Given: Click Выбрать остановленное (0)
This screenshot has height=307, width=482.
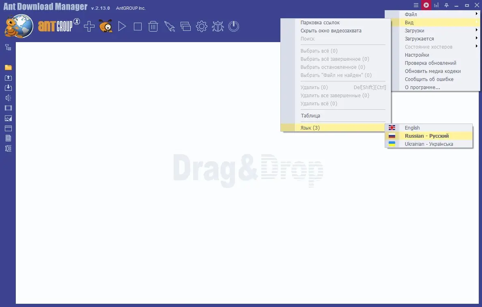Looking at the screenshot, I should (x=336, y=67).
